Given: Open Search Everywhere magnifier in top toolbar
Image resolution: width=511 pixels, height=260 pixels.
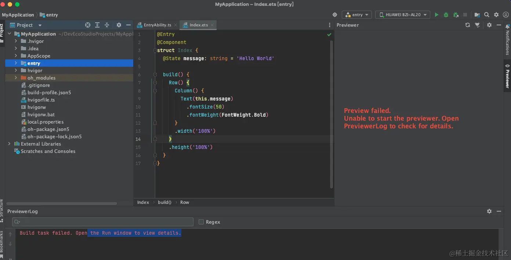Looking at the screenshot, I should point(486,15).
